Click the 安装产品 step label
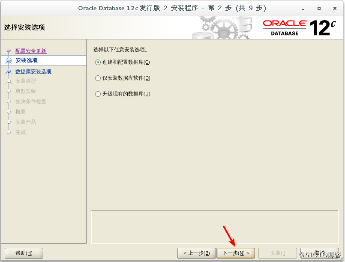This screenshot has width=345, height=262. pyautogui.click(x=26, y=122)
